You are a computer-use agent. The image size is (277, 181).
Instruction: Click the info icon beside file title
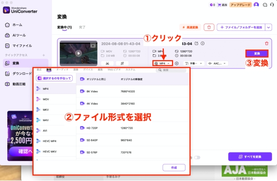[x=202, y=43]
